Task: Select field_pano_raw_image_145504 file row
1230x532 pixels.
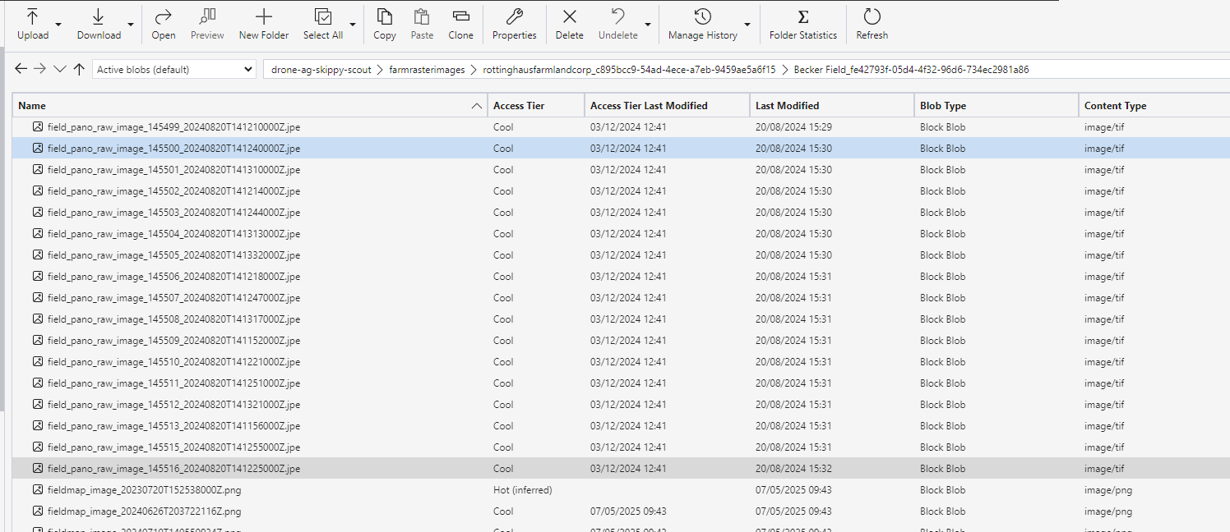Action: [x=622, y=234]
